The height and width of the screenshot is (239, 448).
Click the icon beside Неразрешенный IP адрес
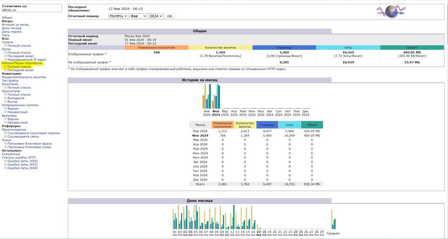[5, 59]
